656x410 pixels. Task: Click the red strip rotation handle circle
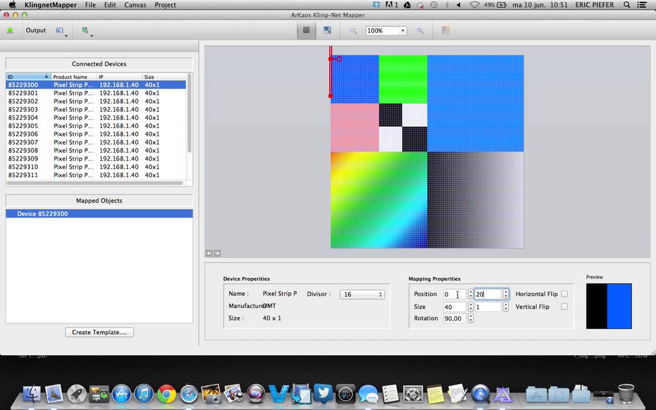point(339,59)
